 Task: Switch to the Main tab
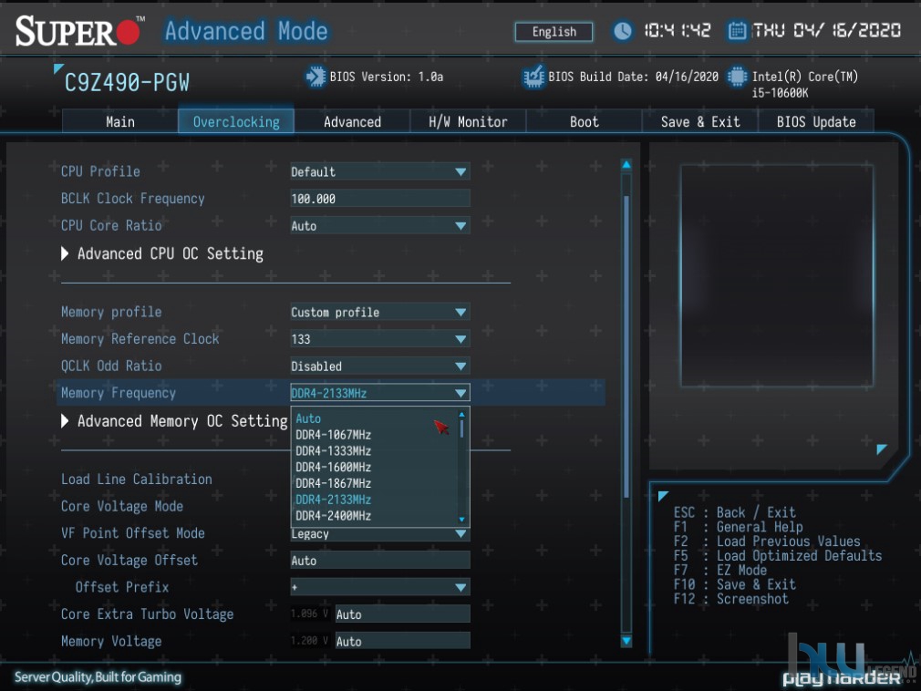[x=119, y=121]
